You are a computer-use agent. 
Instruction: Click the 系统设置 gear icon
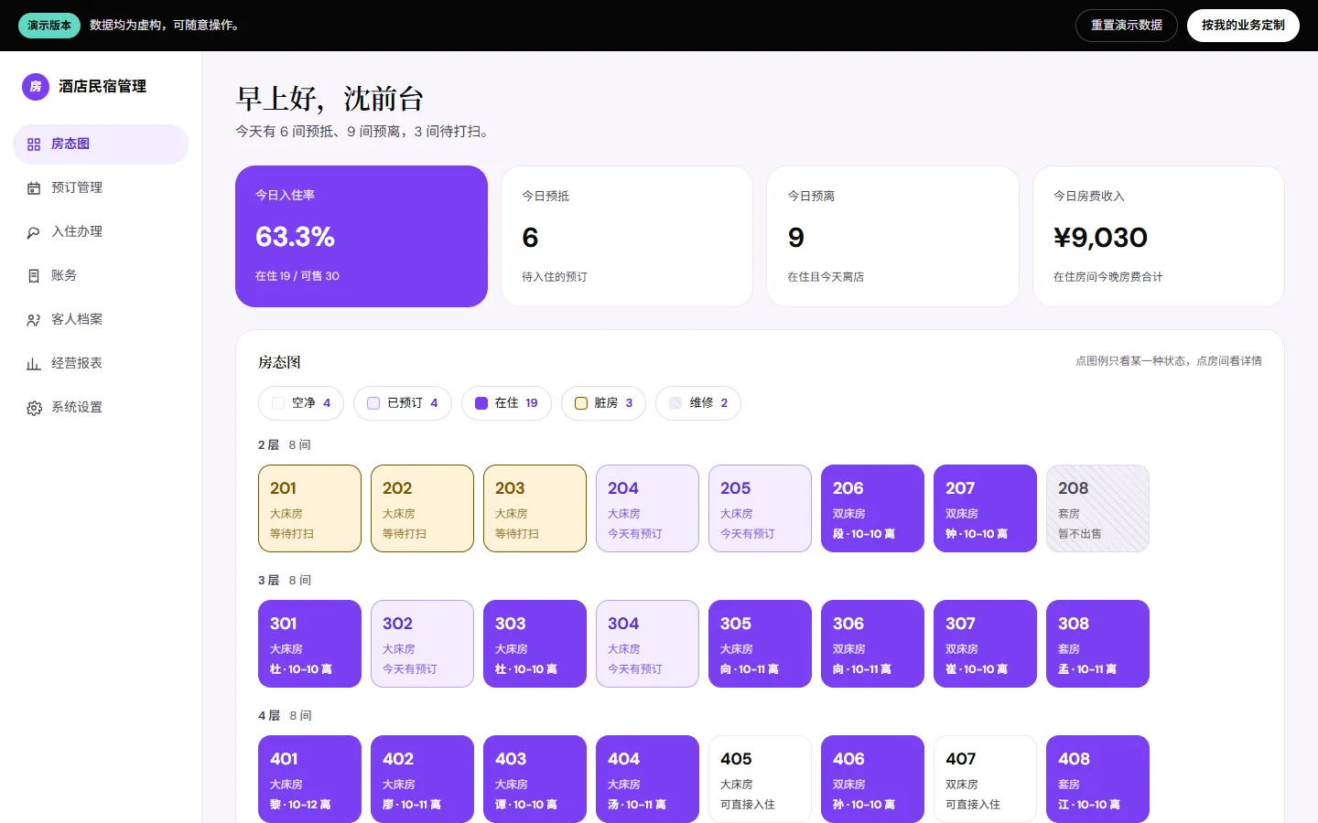[x=34, y=408]
